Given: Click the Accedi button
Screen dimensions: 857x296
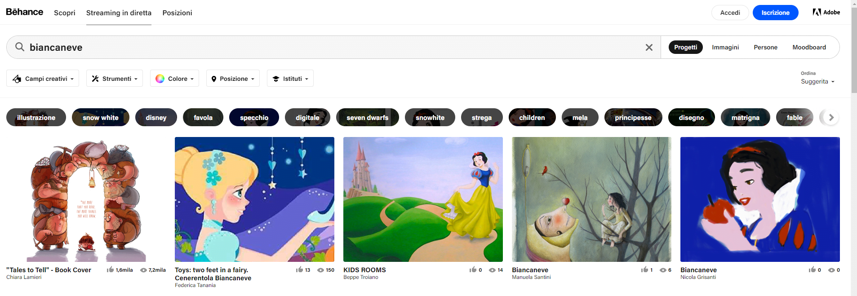Looking at the screenshot, I should (x=730, y=13).
